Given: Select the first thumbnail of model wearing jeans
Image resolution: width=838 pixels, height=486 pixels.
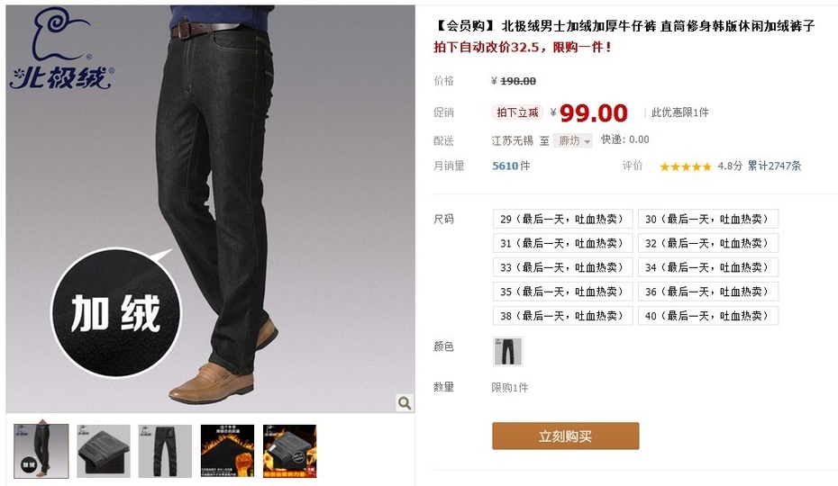Looking at the screenshot, I should (41, 451).
